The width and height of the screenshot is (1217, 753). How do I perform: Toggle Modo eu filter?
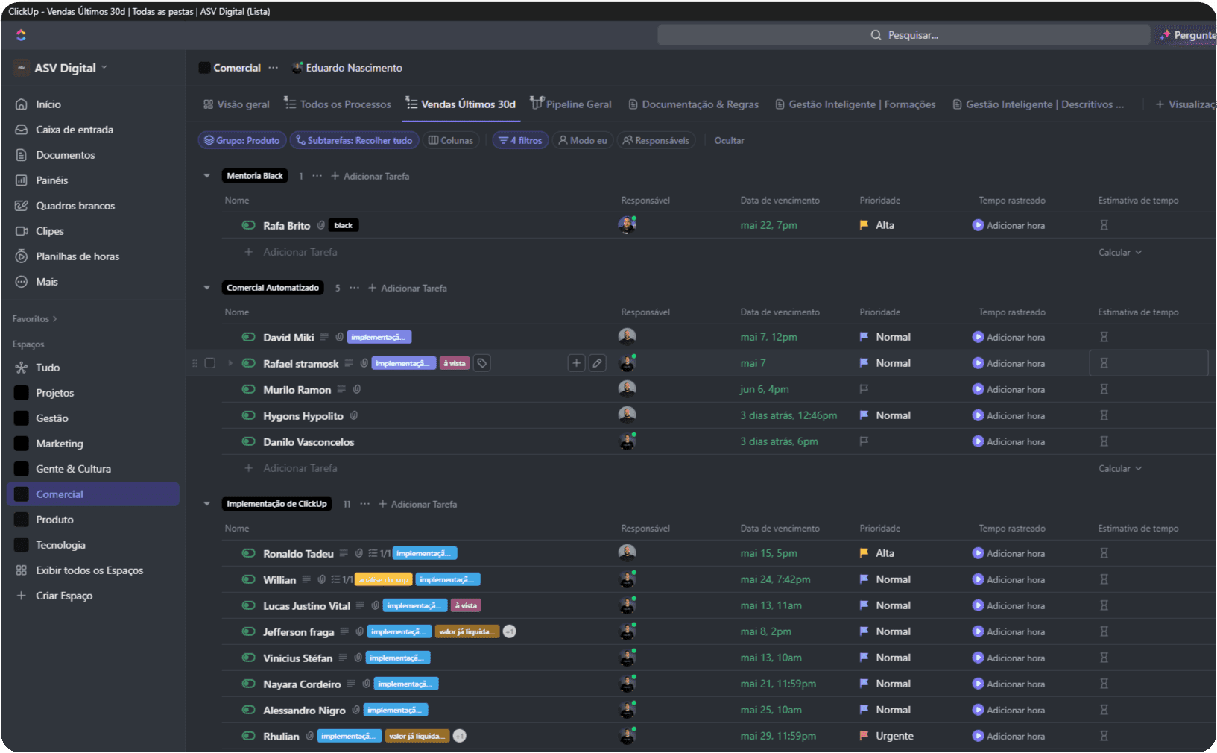coord(583,140)
